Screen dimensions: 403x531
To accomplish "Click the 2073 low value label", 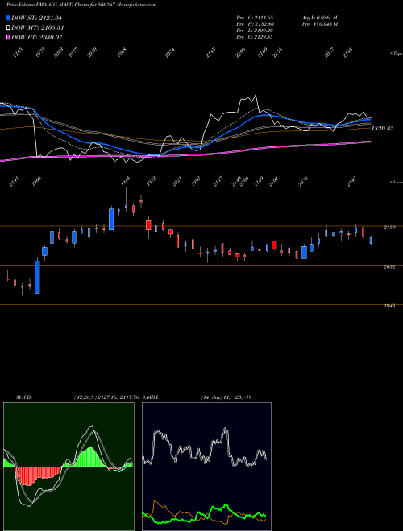I will 303,182.
